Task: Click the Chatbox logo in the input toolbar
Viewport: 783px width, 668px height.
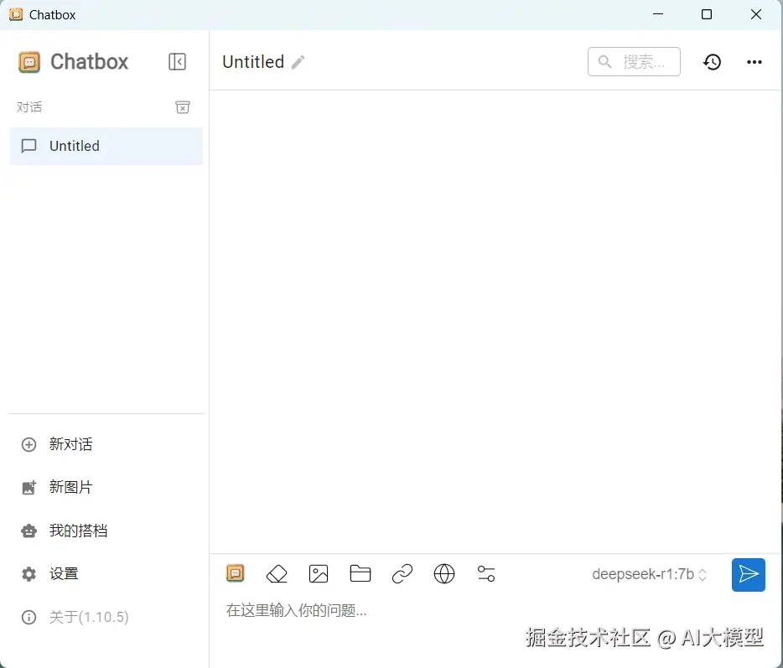Action: (x=236, y=573)
